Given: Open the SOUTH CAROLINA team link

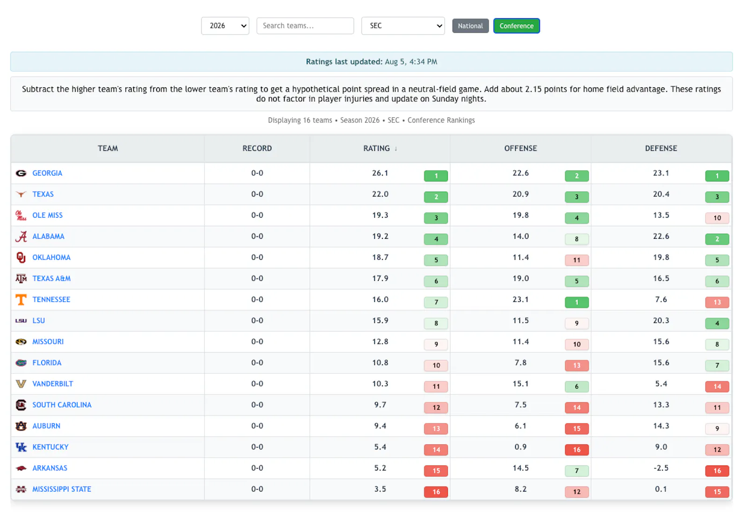Looking at the screenshot, I should point(62,405).
